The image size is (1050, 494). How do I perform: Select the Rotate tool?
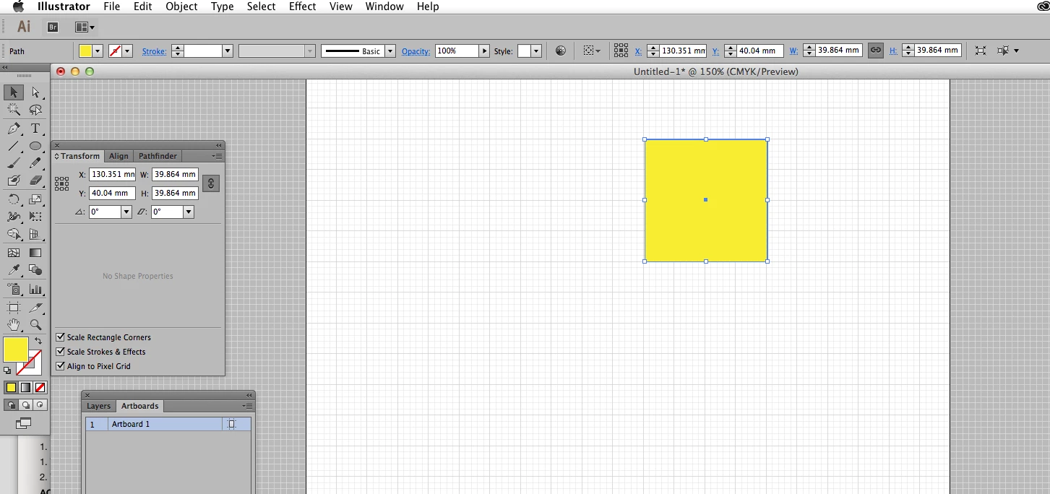[14, 199]
